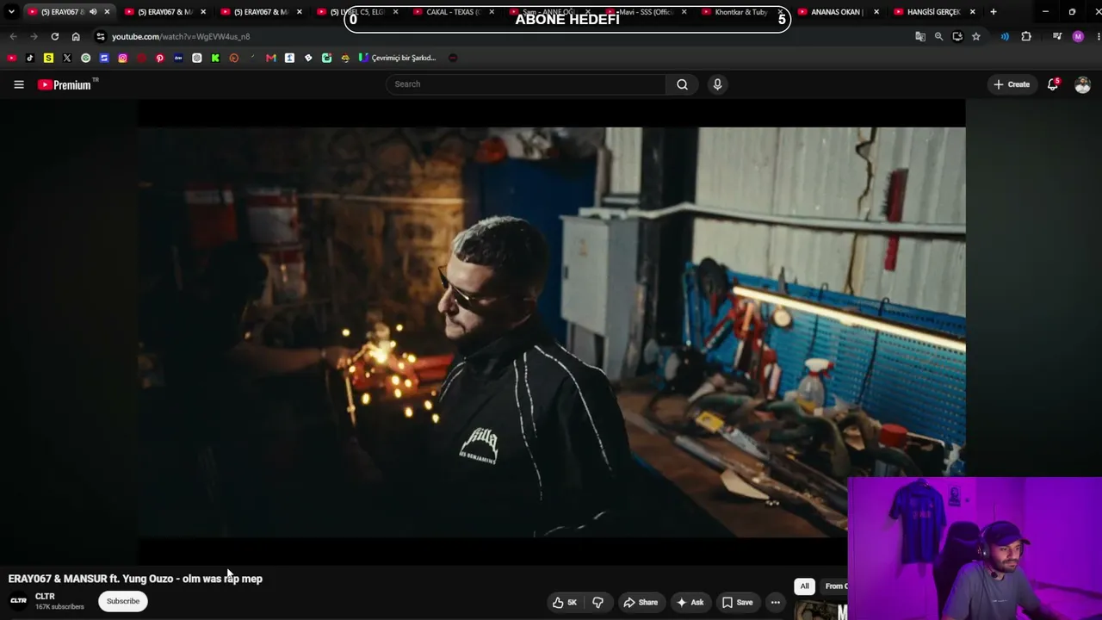Open the tab search dropdown arrow

click(11, 12)
